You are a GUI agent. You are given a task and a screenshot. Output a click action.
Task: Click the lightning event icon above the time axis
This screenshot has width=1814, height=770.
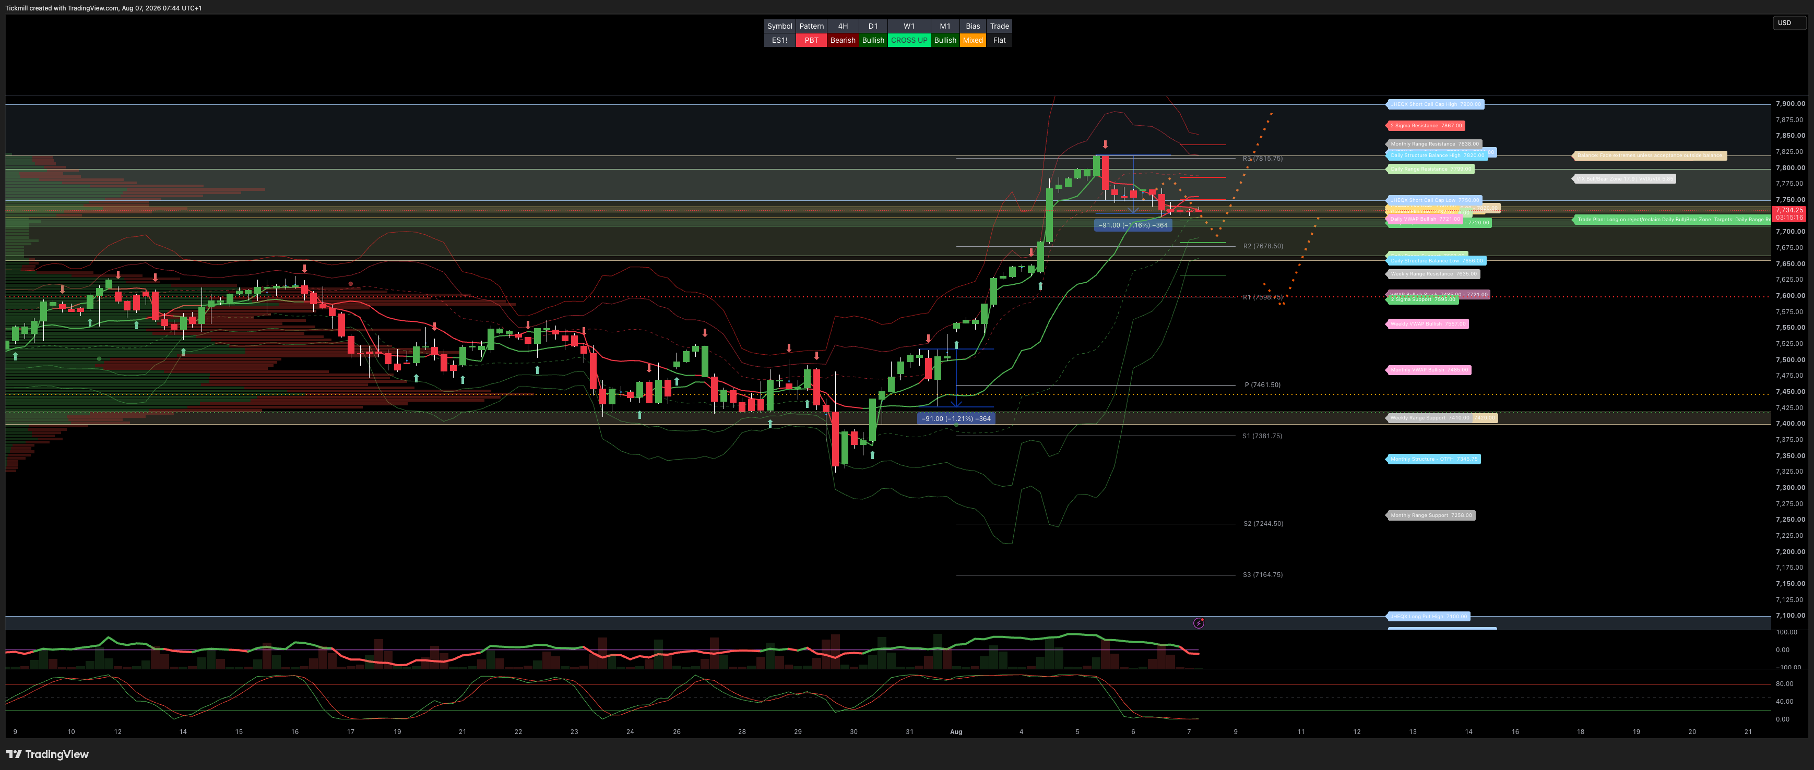pos(1199,623)
